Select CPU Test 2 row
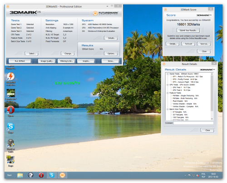 pos(182,90)
